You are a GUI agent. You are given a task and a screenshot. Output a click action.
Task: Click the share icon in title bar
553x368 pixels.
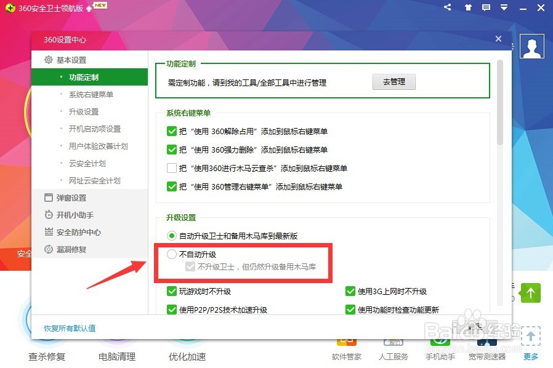[x=448, y=7]
